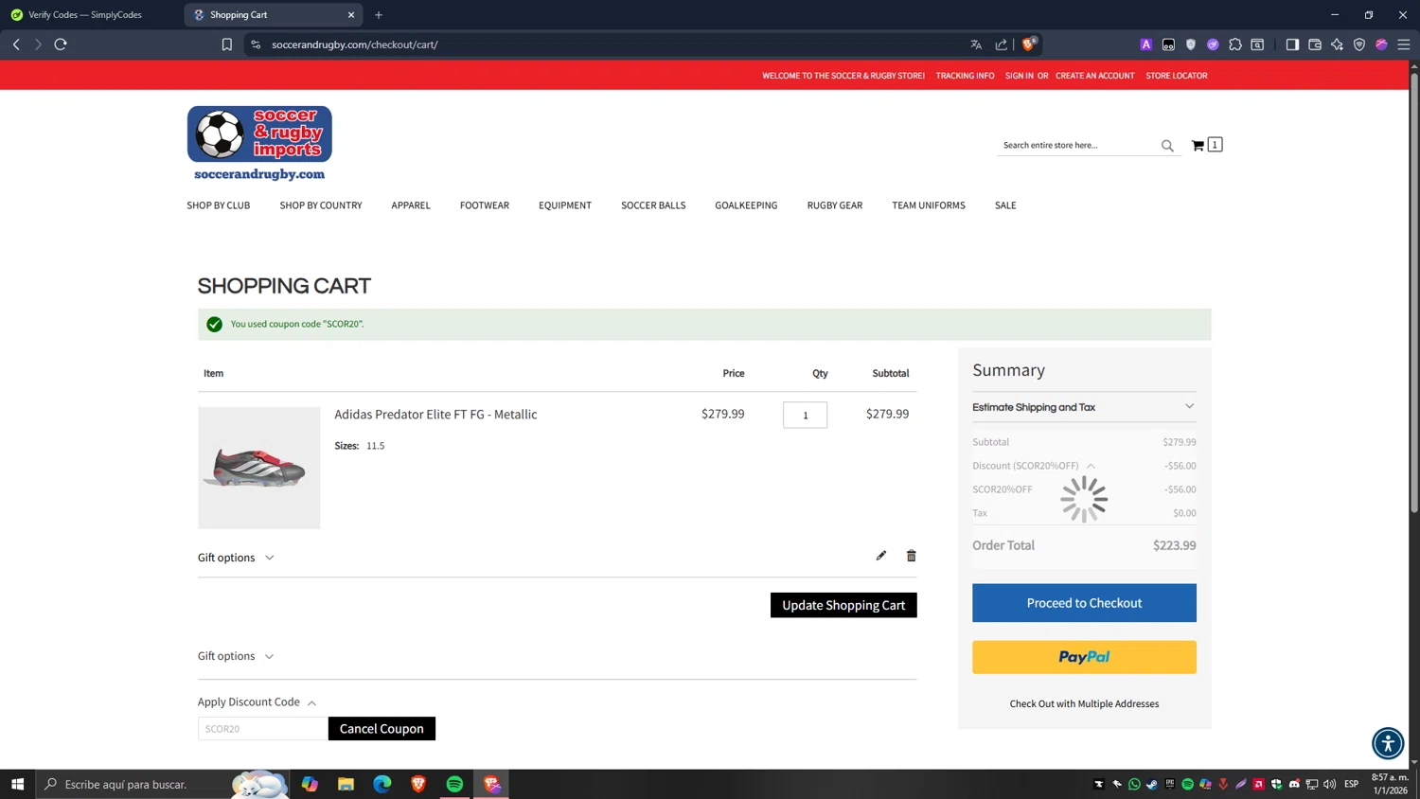The image size is (1420, 799).
Task: Click Proceed to Checkout button
Action: click(1084, 603)
